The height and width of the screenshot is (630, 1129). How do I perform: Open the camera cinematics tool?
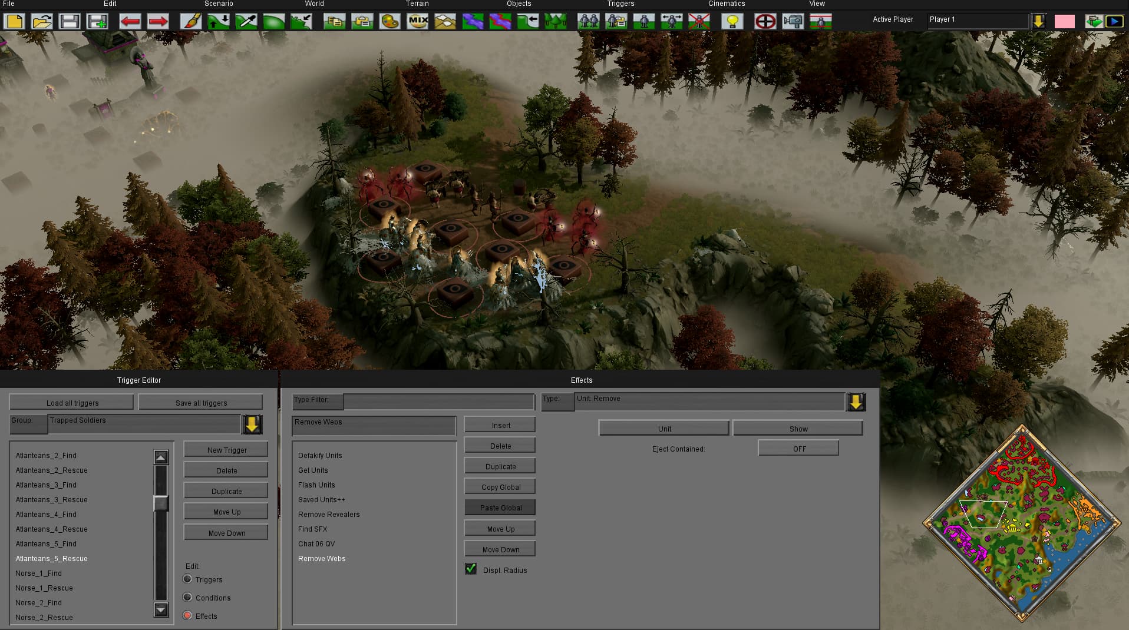tap(793, 22)
